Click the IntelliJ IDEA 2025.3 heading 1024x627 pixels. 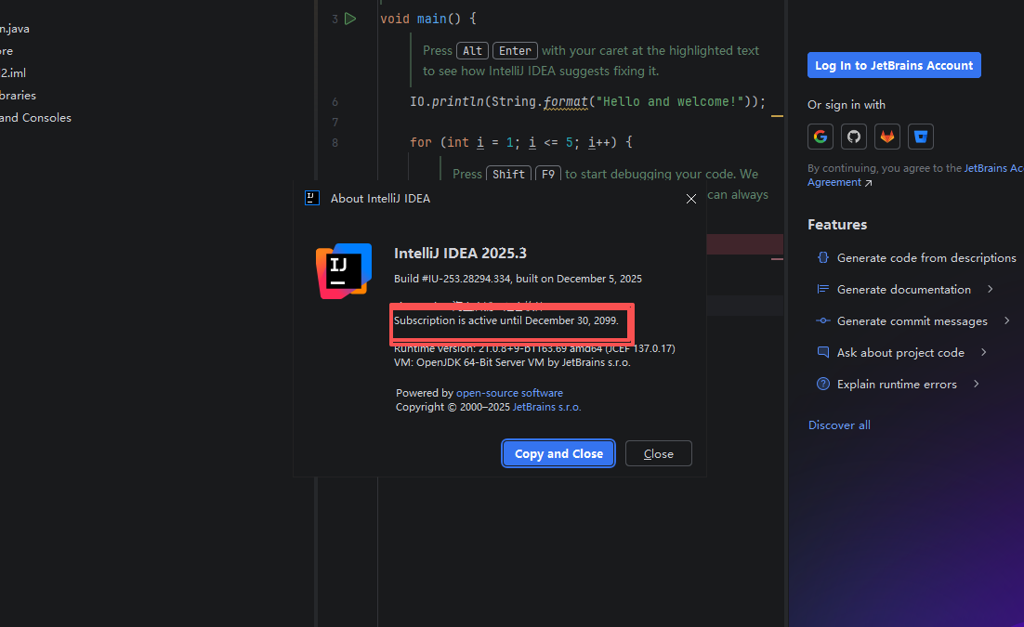460,254
